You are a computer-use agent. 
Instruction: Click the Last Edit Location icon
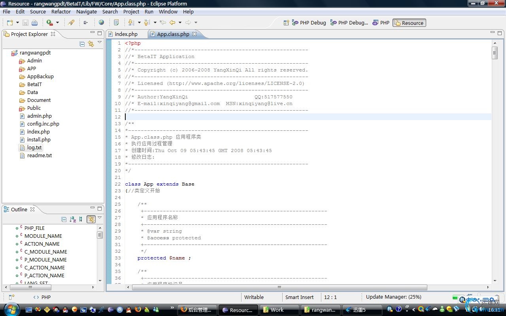(x=162, y=23)
